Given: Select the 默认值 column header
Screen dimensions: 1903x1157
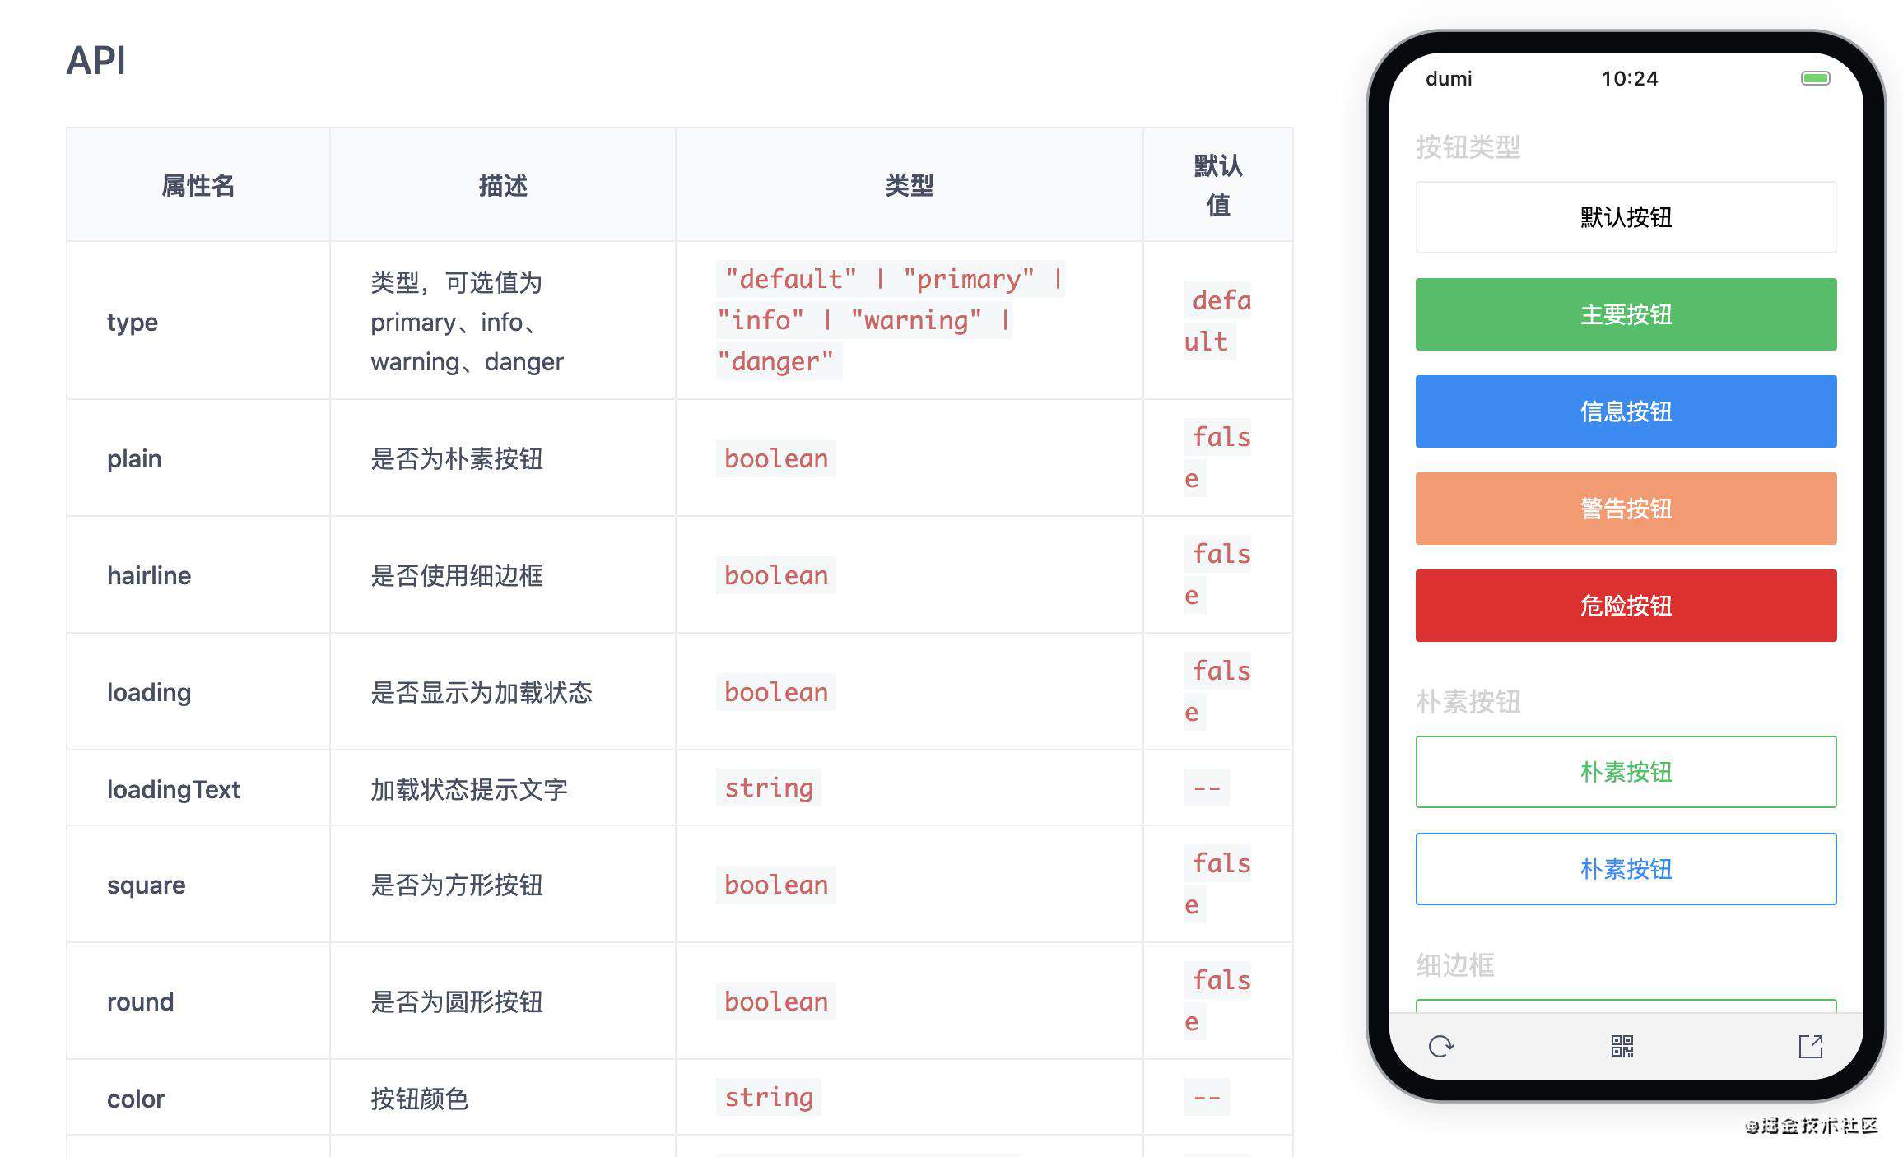Looking at the screenshot, I should 1218,185.
